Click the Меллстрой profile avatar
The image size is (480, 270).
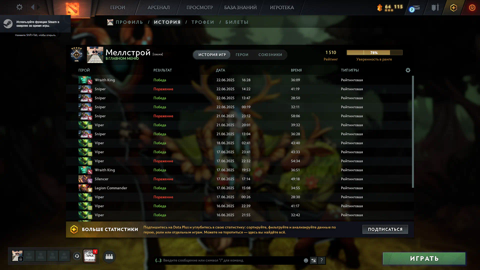click(x=95, y=55)
